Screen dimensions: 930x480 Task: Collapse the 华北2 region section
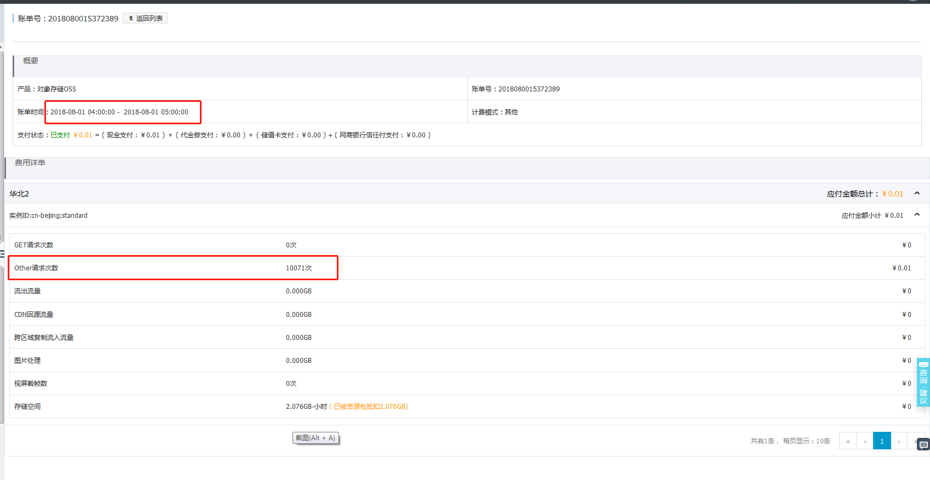(917, 194)
